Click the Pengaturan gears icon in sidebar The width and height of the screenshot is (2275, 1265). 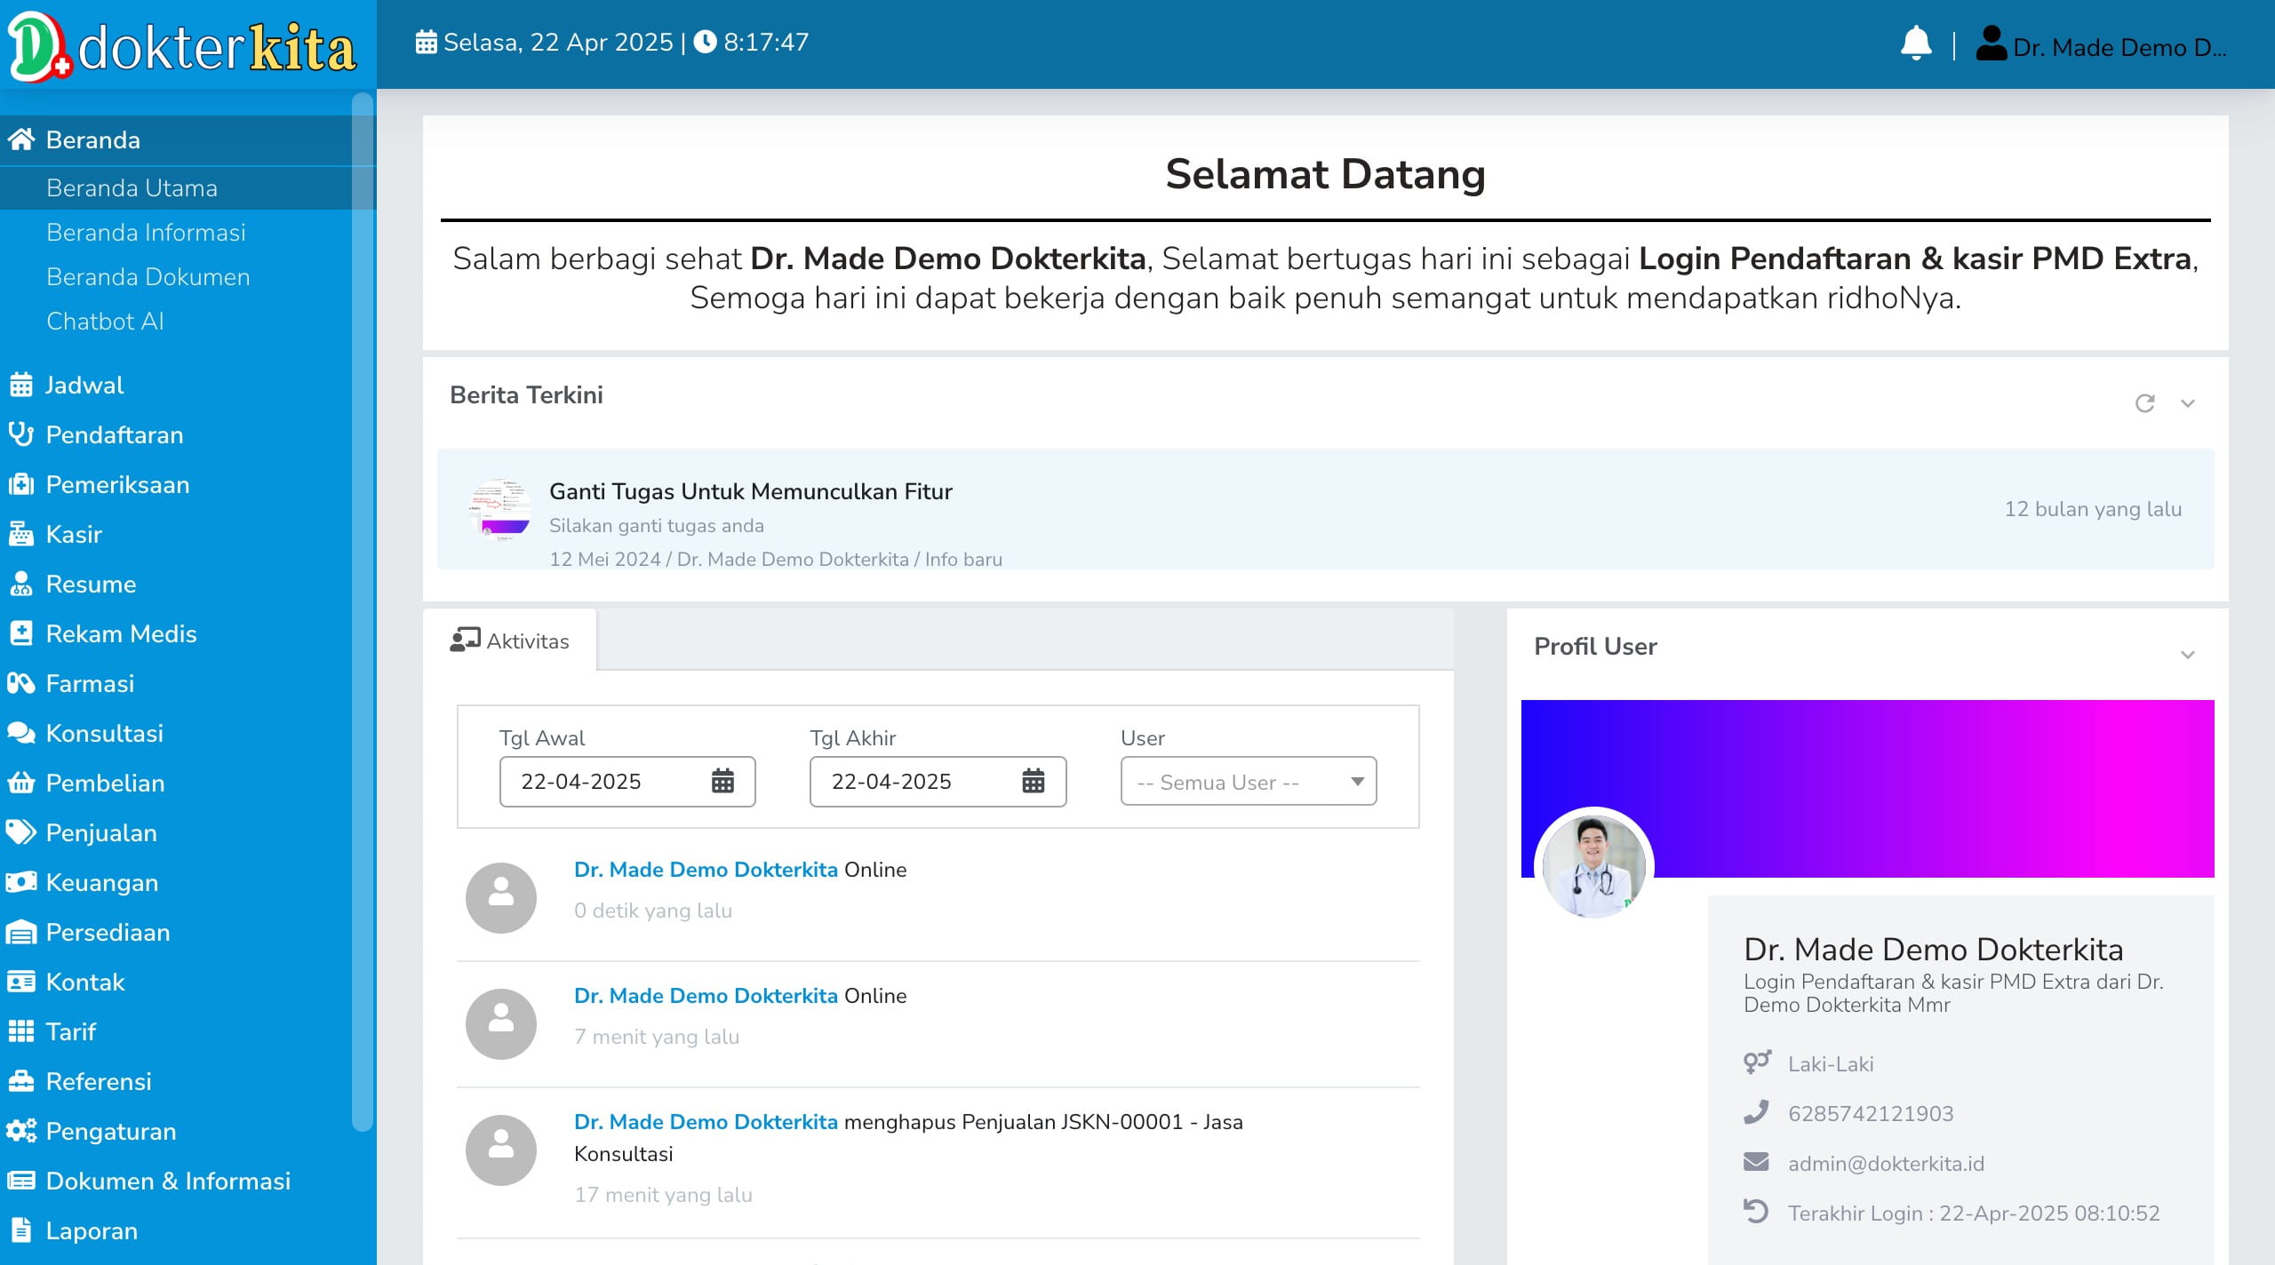pos(20,1131)
